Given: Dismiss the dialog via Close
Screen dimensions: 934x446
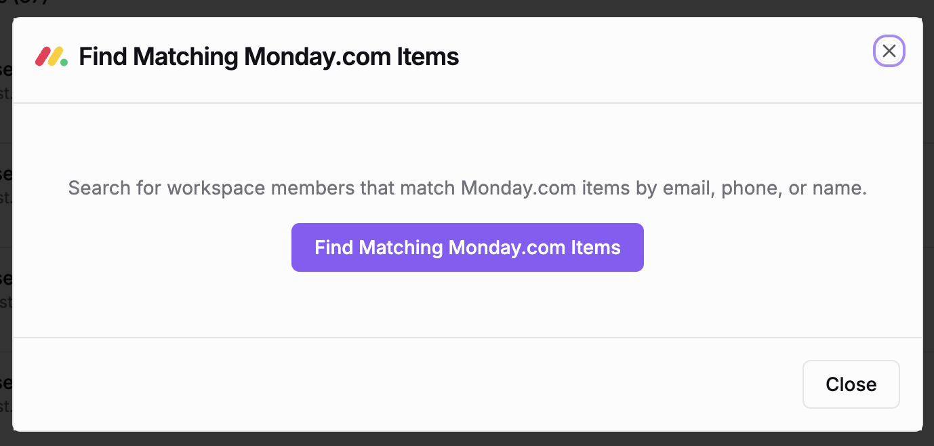Looking at the screenshot, I should coord(851,384).
